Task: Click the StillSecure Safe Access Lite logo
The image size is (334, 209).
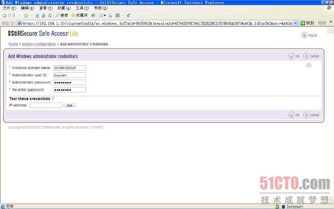Action: pos(43,33)
